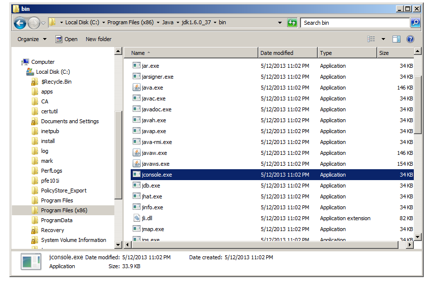The height and width of the screenshot is (285, 445).
Task: Sort by Name column header
Action: (x=191, y=53)
